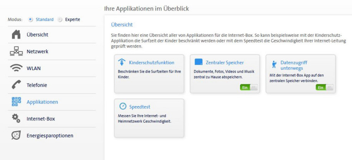The width and height of the screenshot is (352, 160).
Task: Select the Standard mode radio button
Action: coord(30,20)
